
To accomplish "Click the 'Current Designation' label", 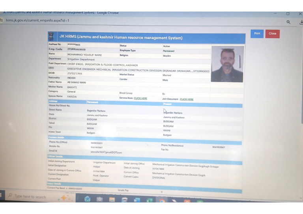I will 58,175.
